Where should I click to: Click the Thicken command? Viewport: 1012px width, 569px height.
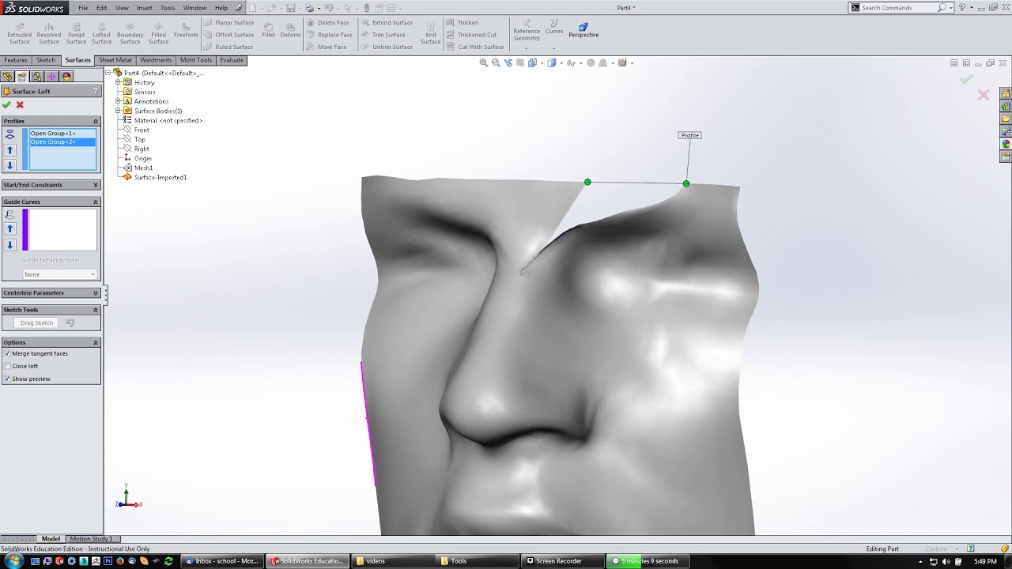coord(463,22)
